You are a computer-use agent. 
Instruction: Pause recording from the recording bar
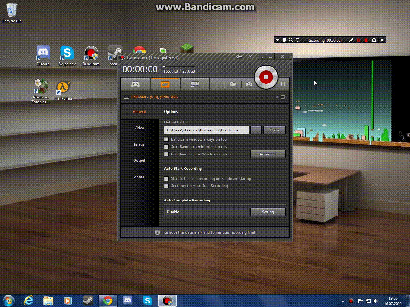point(359,40)
